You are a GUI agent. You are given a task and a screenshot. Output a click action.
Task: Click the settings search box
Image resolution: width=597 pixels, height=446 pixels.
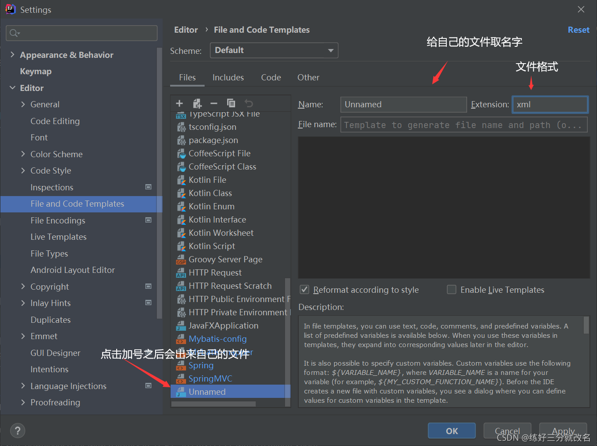(82, 33)
